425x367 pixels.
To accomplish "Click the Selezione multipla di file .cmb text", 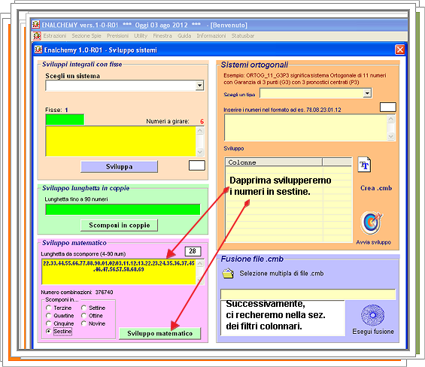I will click(281, 274).
